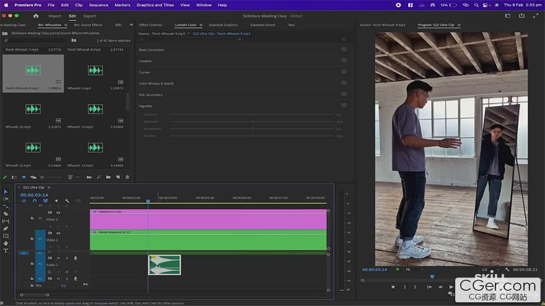The height and width of the screenshot is (306, 545).
Task: Disable the Vignette section checkbox
Action: (344, 106)
